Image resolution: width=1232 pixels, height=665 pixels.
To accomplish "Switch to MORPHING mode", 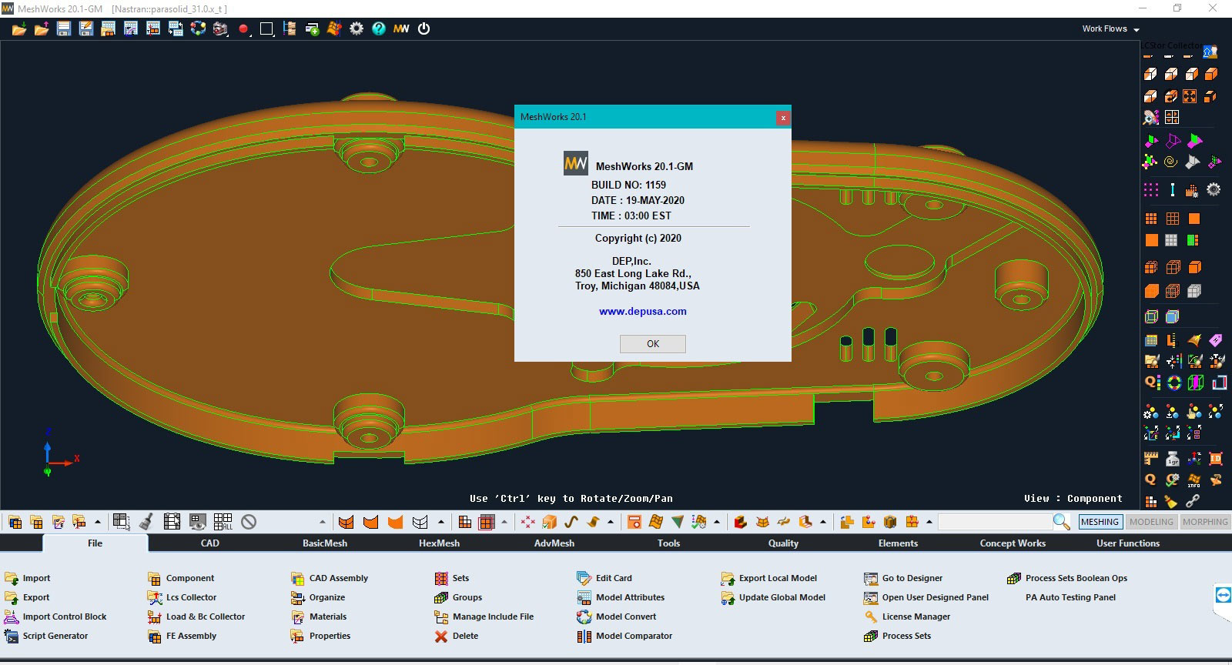I will 1205,522.
